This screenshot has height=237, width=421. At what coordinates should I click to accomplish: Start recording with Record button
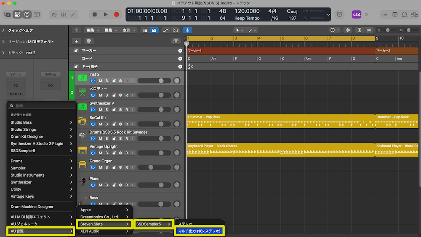coord(117,14)
